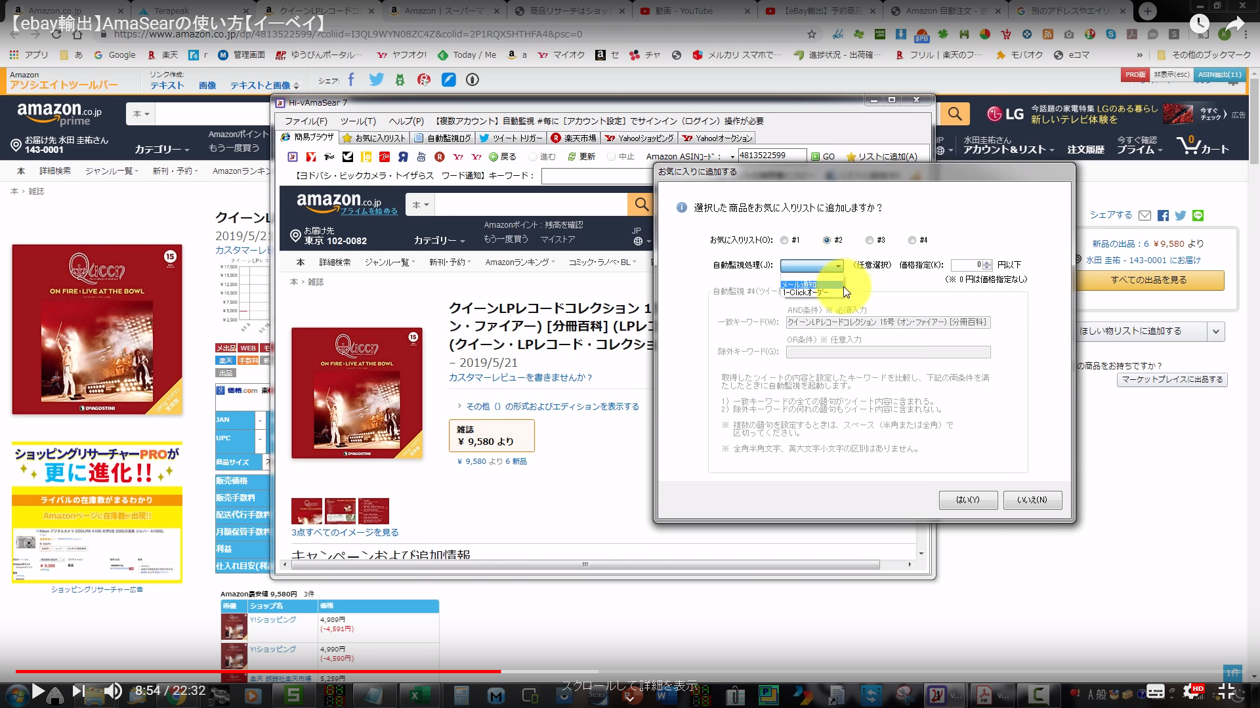Open テキストと画像 link type dropdown

pos(264,85)
